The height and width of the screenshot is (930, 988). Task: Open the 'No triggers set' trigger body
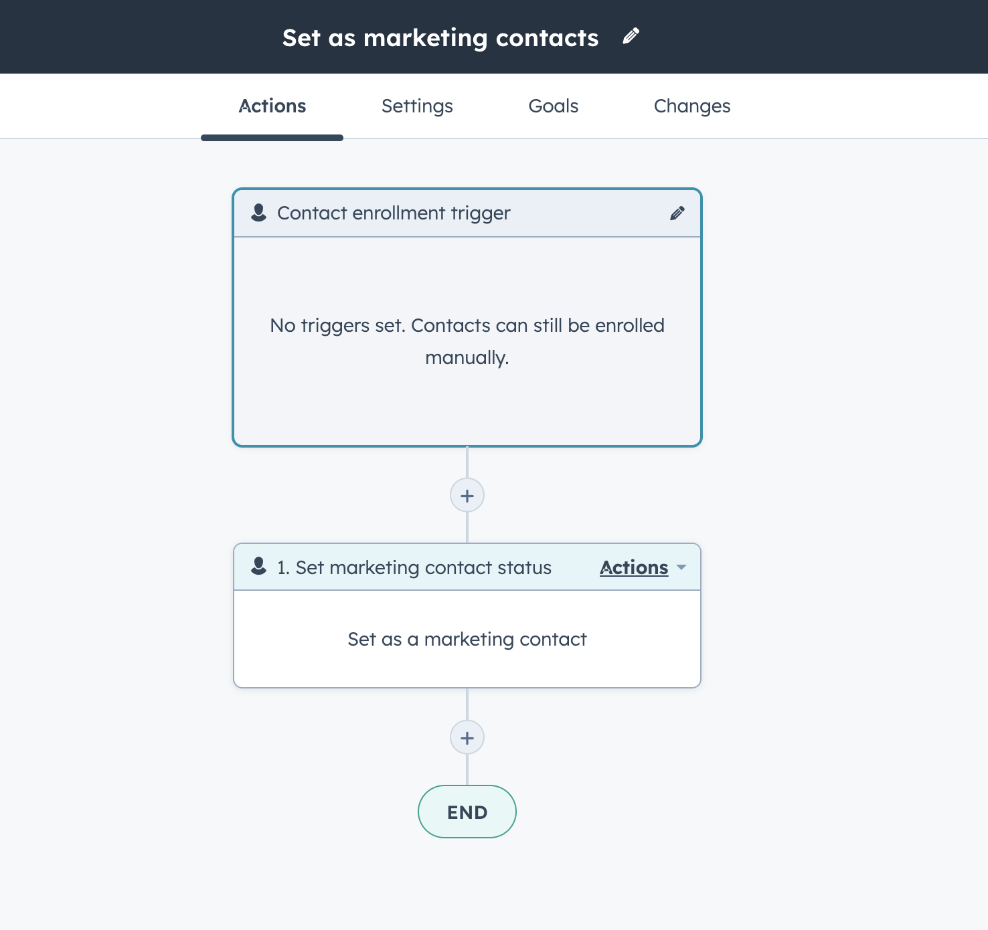(467, 341)
